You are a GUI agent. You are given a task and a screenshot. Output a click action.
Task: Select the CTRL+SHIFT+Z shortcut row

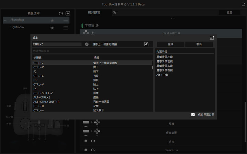(92, 93)
